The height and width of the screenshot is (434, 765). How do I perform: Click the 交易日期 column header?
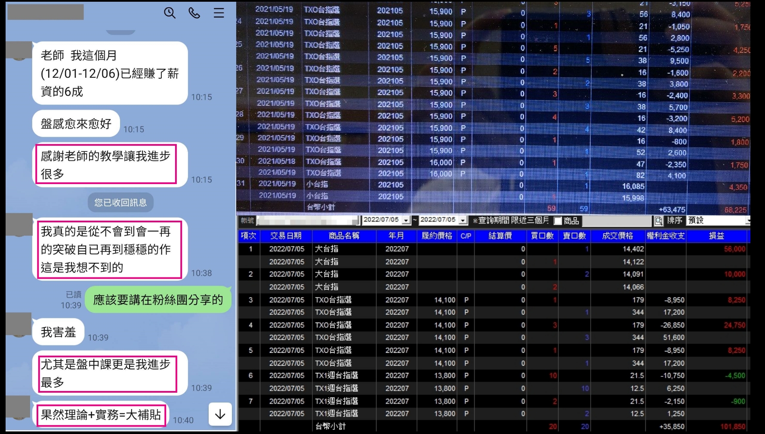tap(285, 236)
